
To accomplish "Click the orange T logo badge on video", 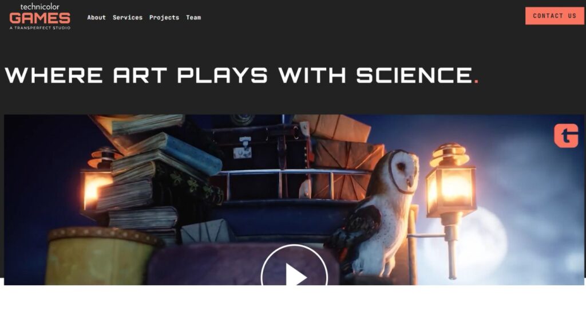I will point(566,135).
